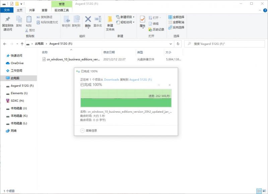Pause the file copy operation
The width and height of the screenshot is (268, 194).
pyautogui.click(x=159, y=85)
